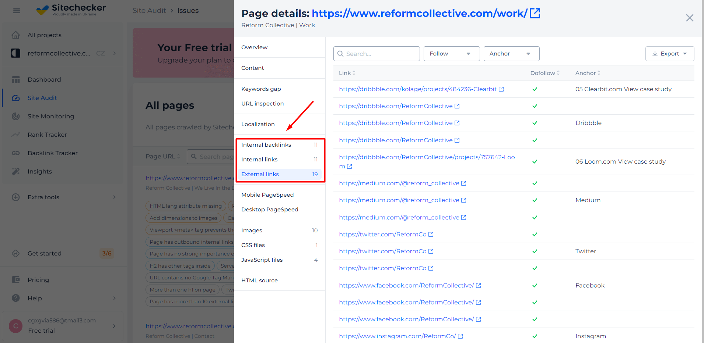This screenshot has height=343, width=704.
Task: Open the hamburger menu icon
Action: coord(17,11)
